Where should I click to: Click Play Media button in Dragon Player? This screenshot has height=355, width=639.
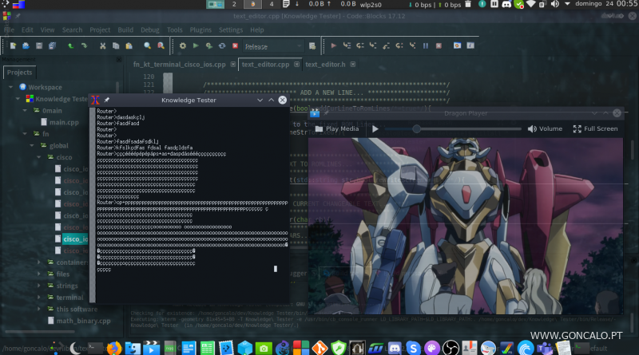click(337, 128)
